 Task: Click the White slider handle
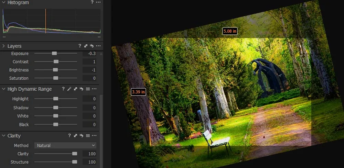click(56, 116)
